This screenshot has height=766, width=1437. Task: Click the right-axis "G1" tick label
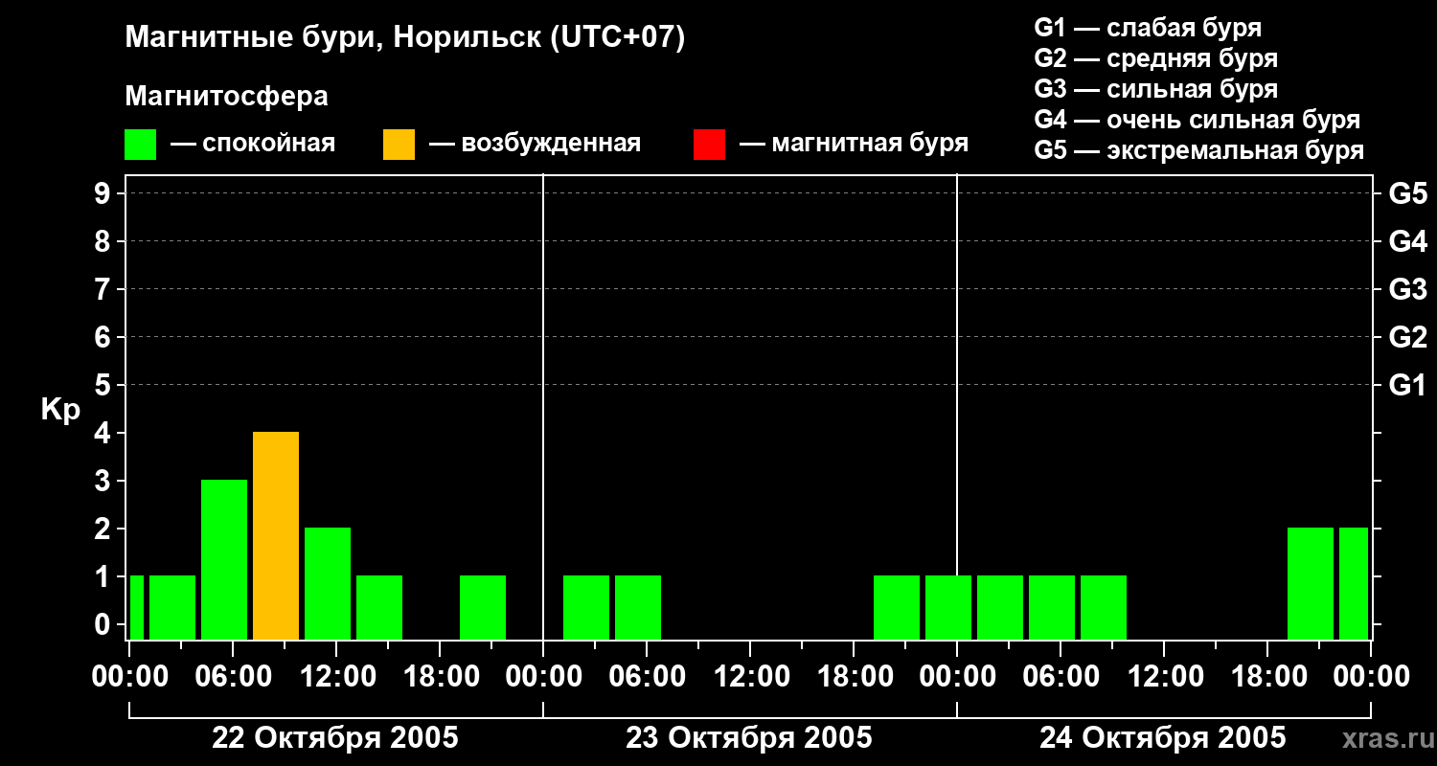[x=1407, y=385]
